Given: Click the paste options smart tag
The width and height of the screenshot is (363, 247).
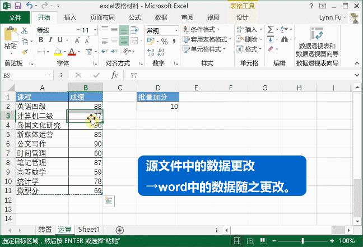Looking at the screenshot, I should [109, 201].
